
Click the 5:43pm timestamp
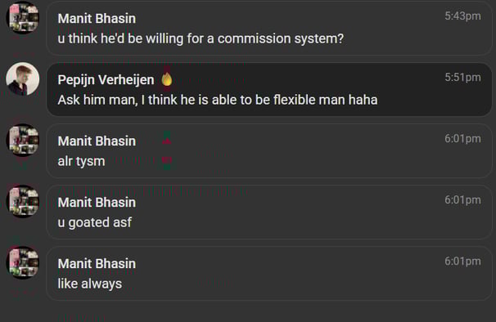pos(462,16)
